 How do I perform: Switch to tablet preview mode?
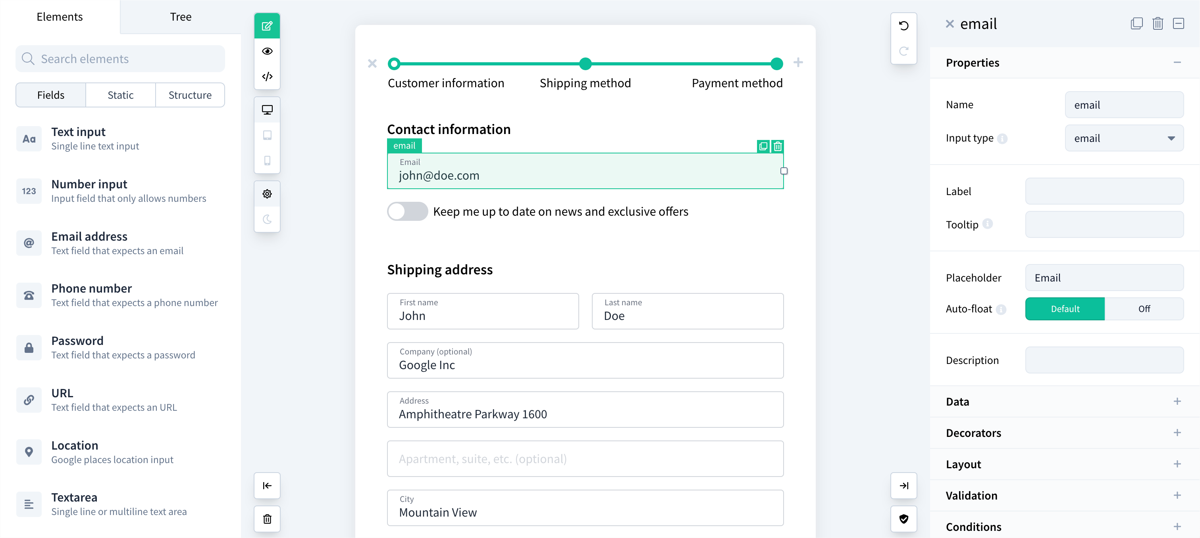pos(267,135)
